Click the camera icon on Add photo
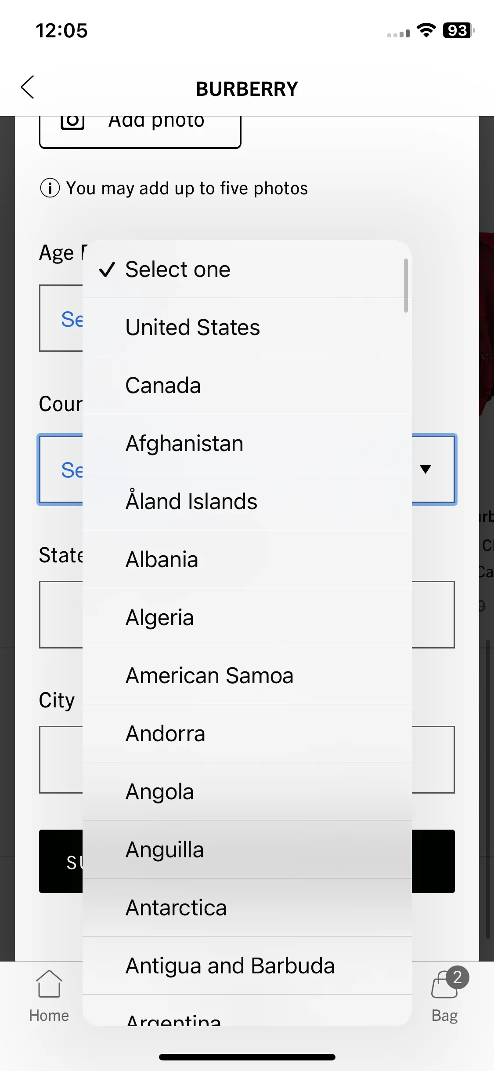The height and width of the screenshot is (1071, 494). tap(72, 121)
